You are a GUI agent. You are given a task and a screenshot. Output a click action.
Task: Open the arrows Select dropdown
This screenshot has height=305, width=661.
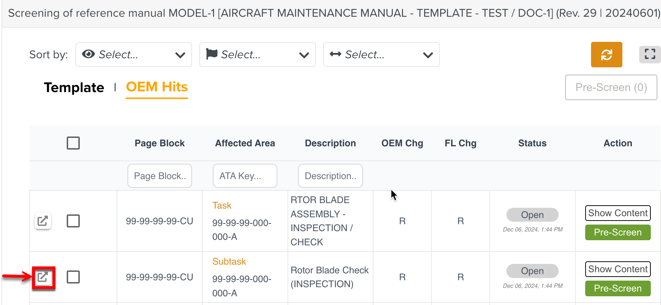click(x=381, y=55)
